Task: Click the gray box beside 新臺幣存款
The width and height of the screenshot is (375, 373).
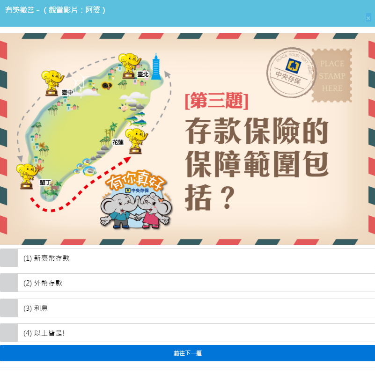Action: click(x=9, y=258)
